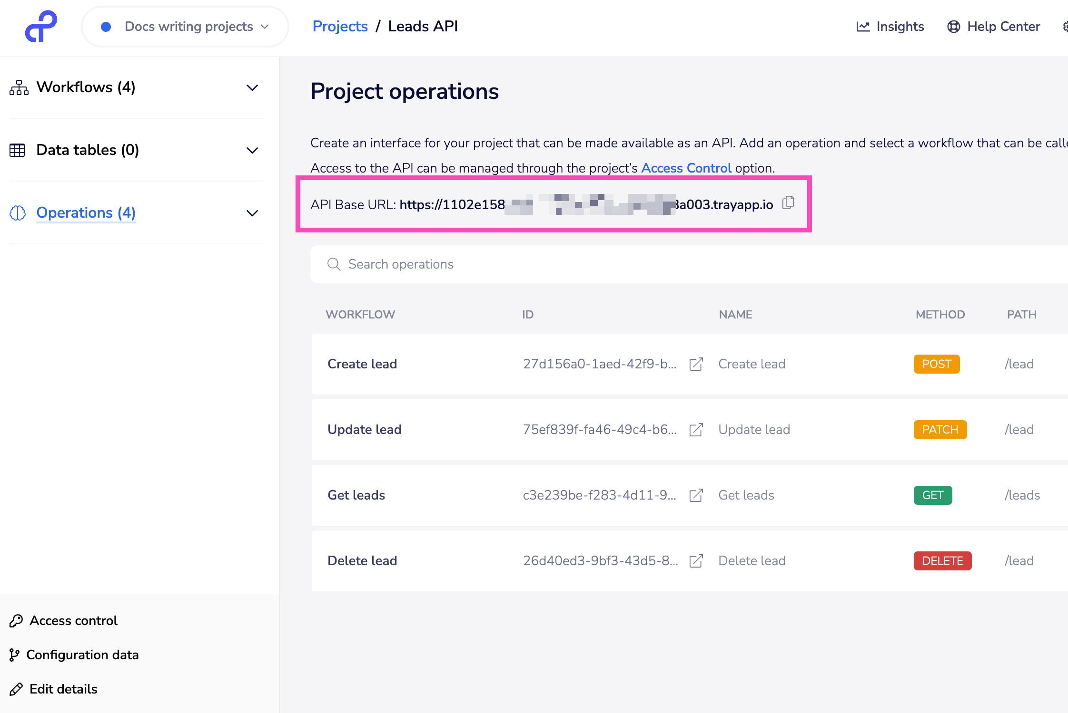
Task: Open the Create lead workflow external link
Action: [x=696, y=364]
